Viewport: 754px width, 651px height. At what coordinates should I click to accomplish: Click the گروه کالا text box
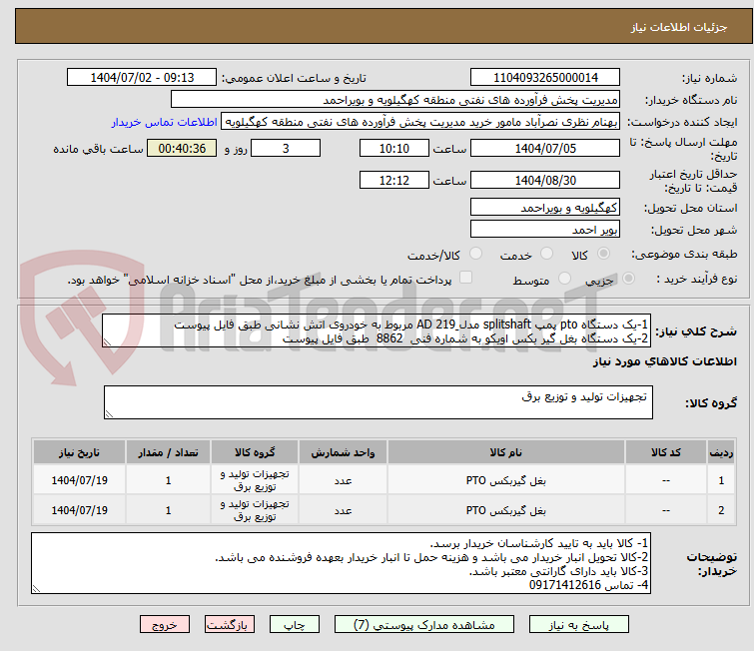pyautogui.click(x=377, y=402)
